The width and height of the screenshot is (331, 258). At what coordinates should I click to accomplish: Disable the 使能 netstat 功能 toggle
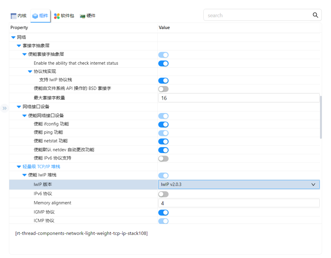[163, 141]
